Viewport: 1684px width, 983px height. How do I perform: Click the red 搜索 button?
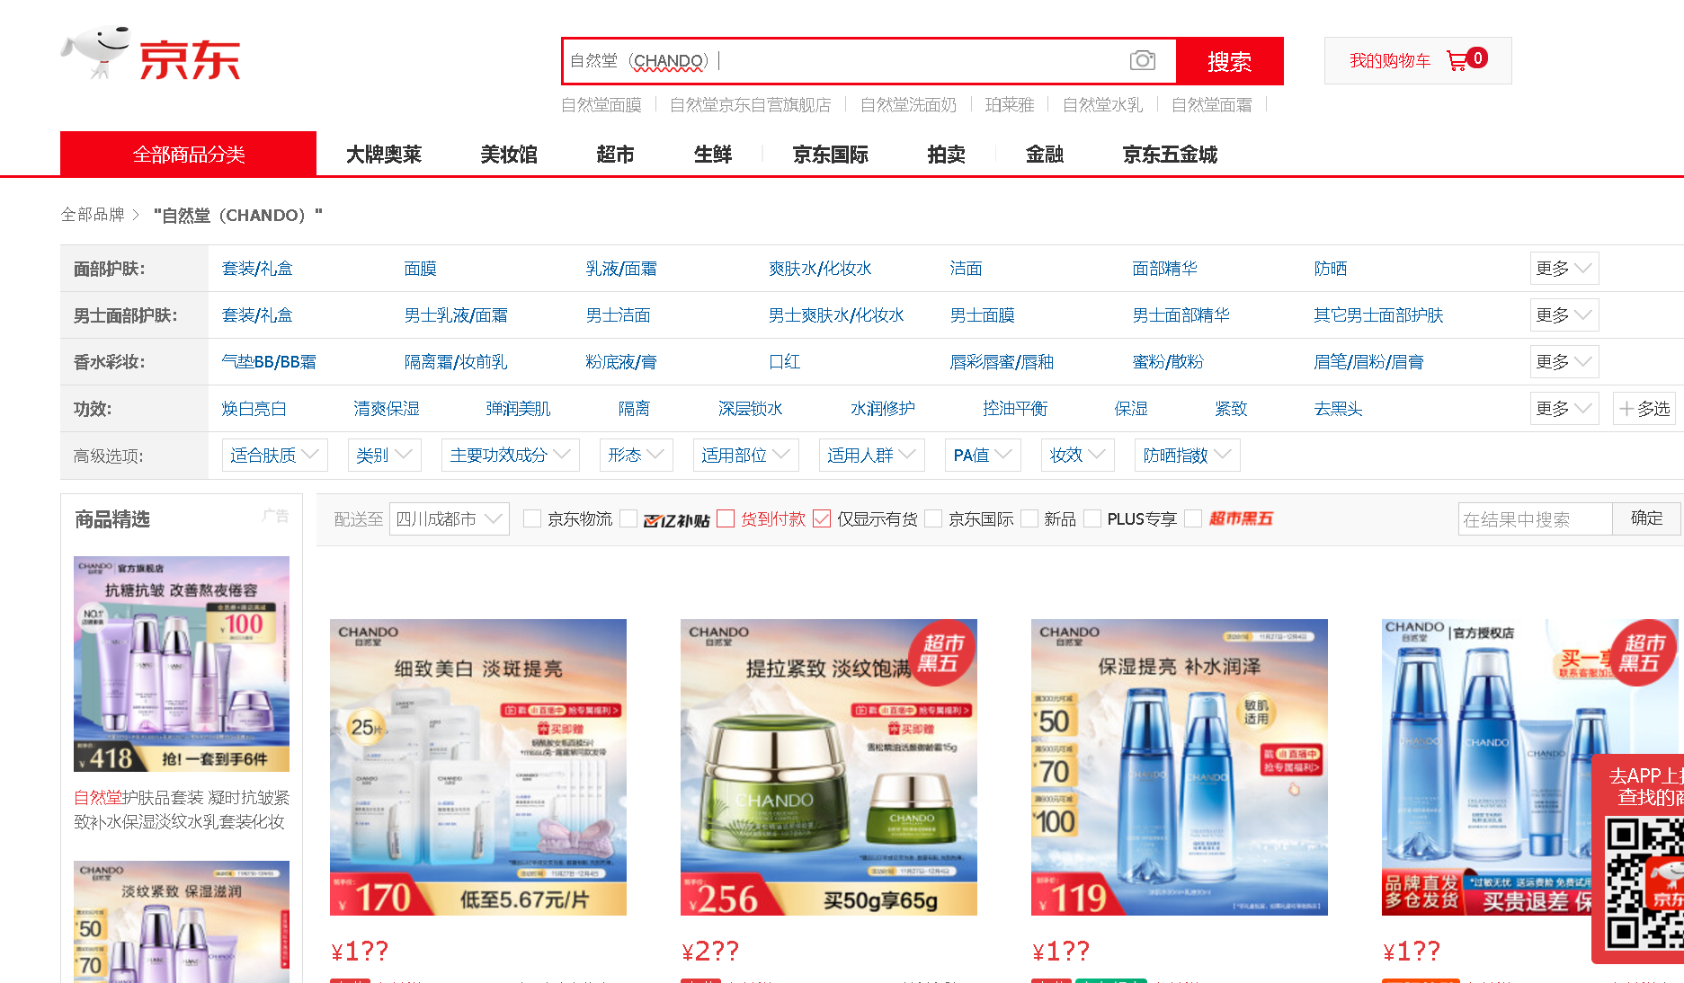click(x=1229, y=61)
